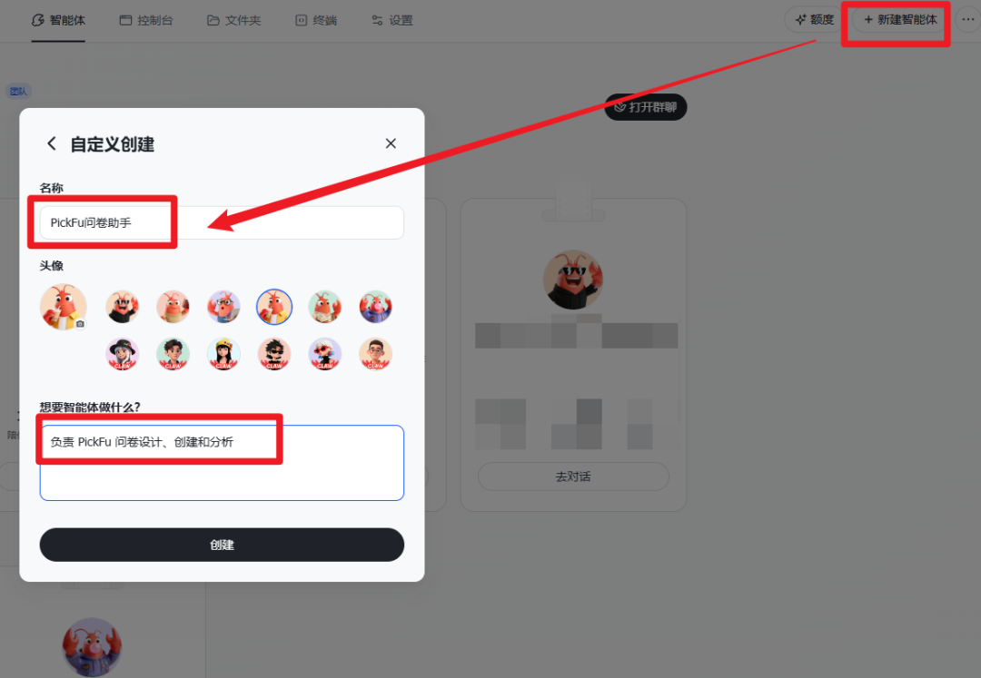Click the 名称 input field
This screenshot has width=981, height=678.
click(x=222, y=222)
